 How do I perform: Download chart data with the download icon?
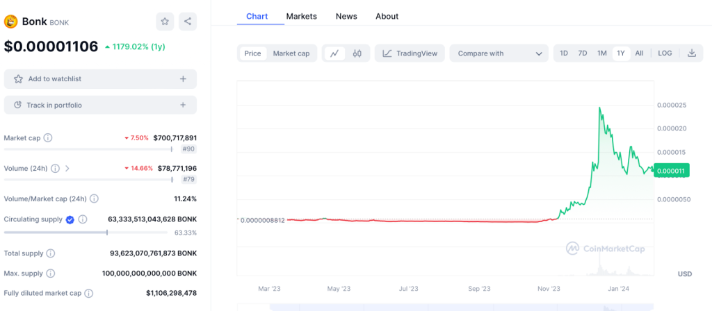(x=692, y=53)
